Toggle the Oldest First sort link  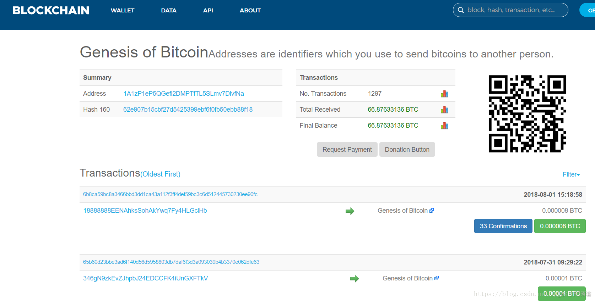click(161, 174)
